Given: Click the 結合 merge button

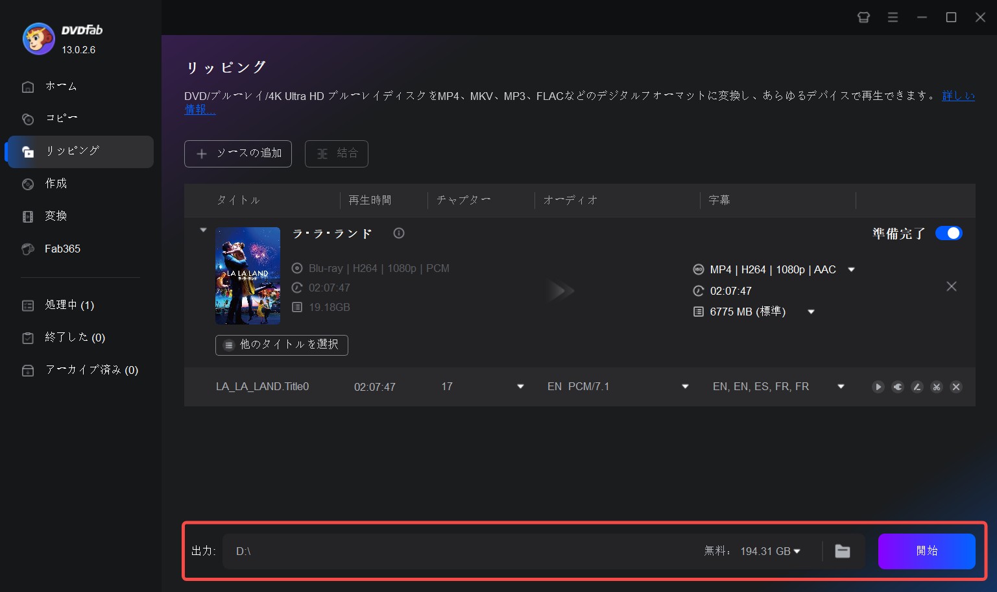Looking at the screenshot, I should tap(337, 154).
